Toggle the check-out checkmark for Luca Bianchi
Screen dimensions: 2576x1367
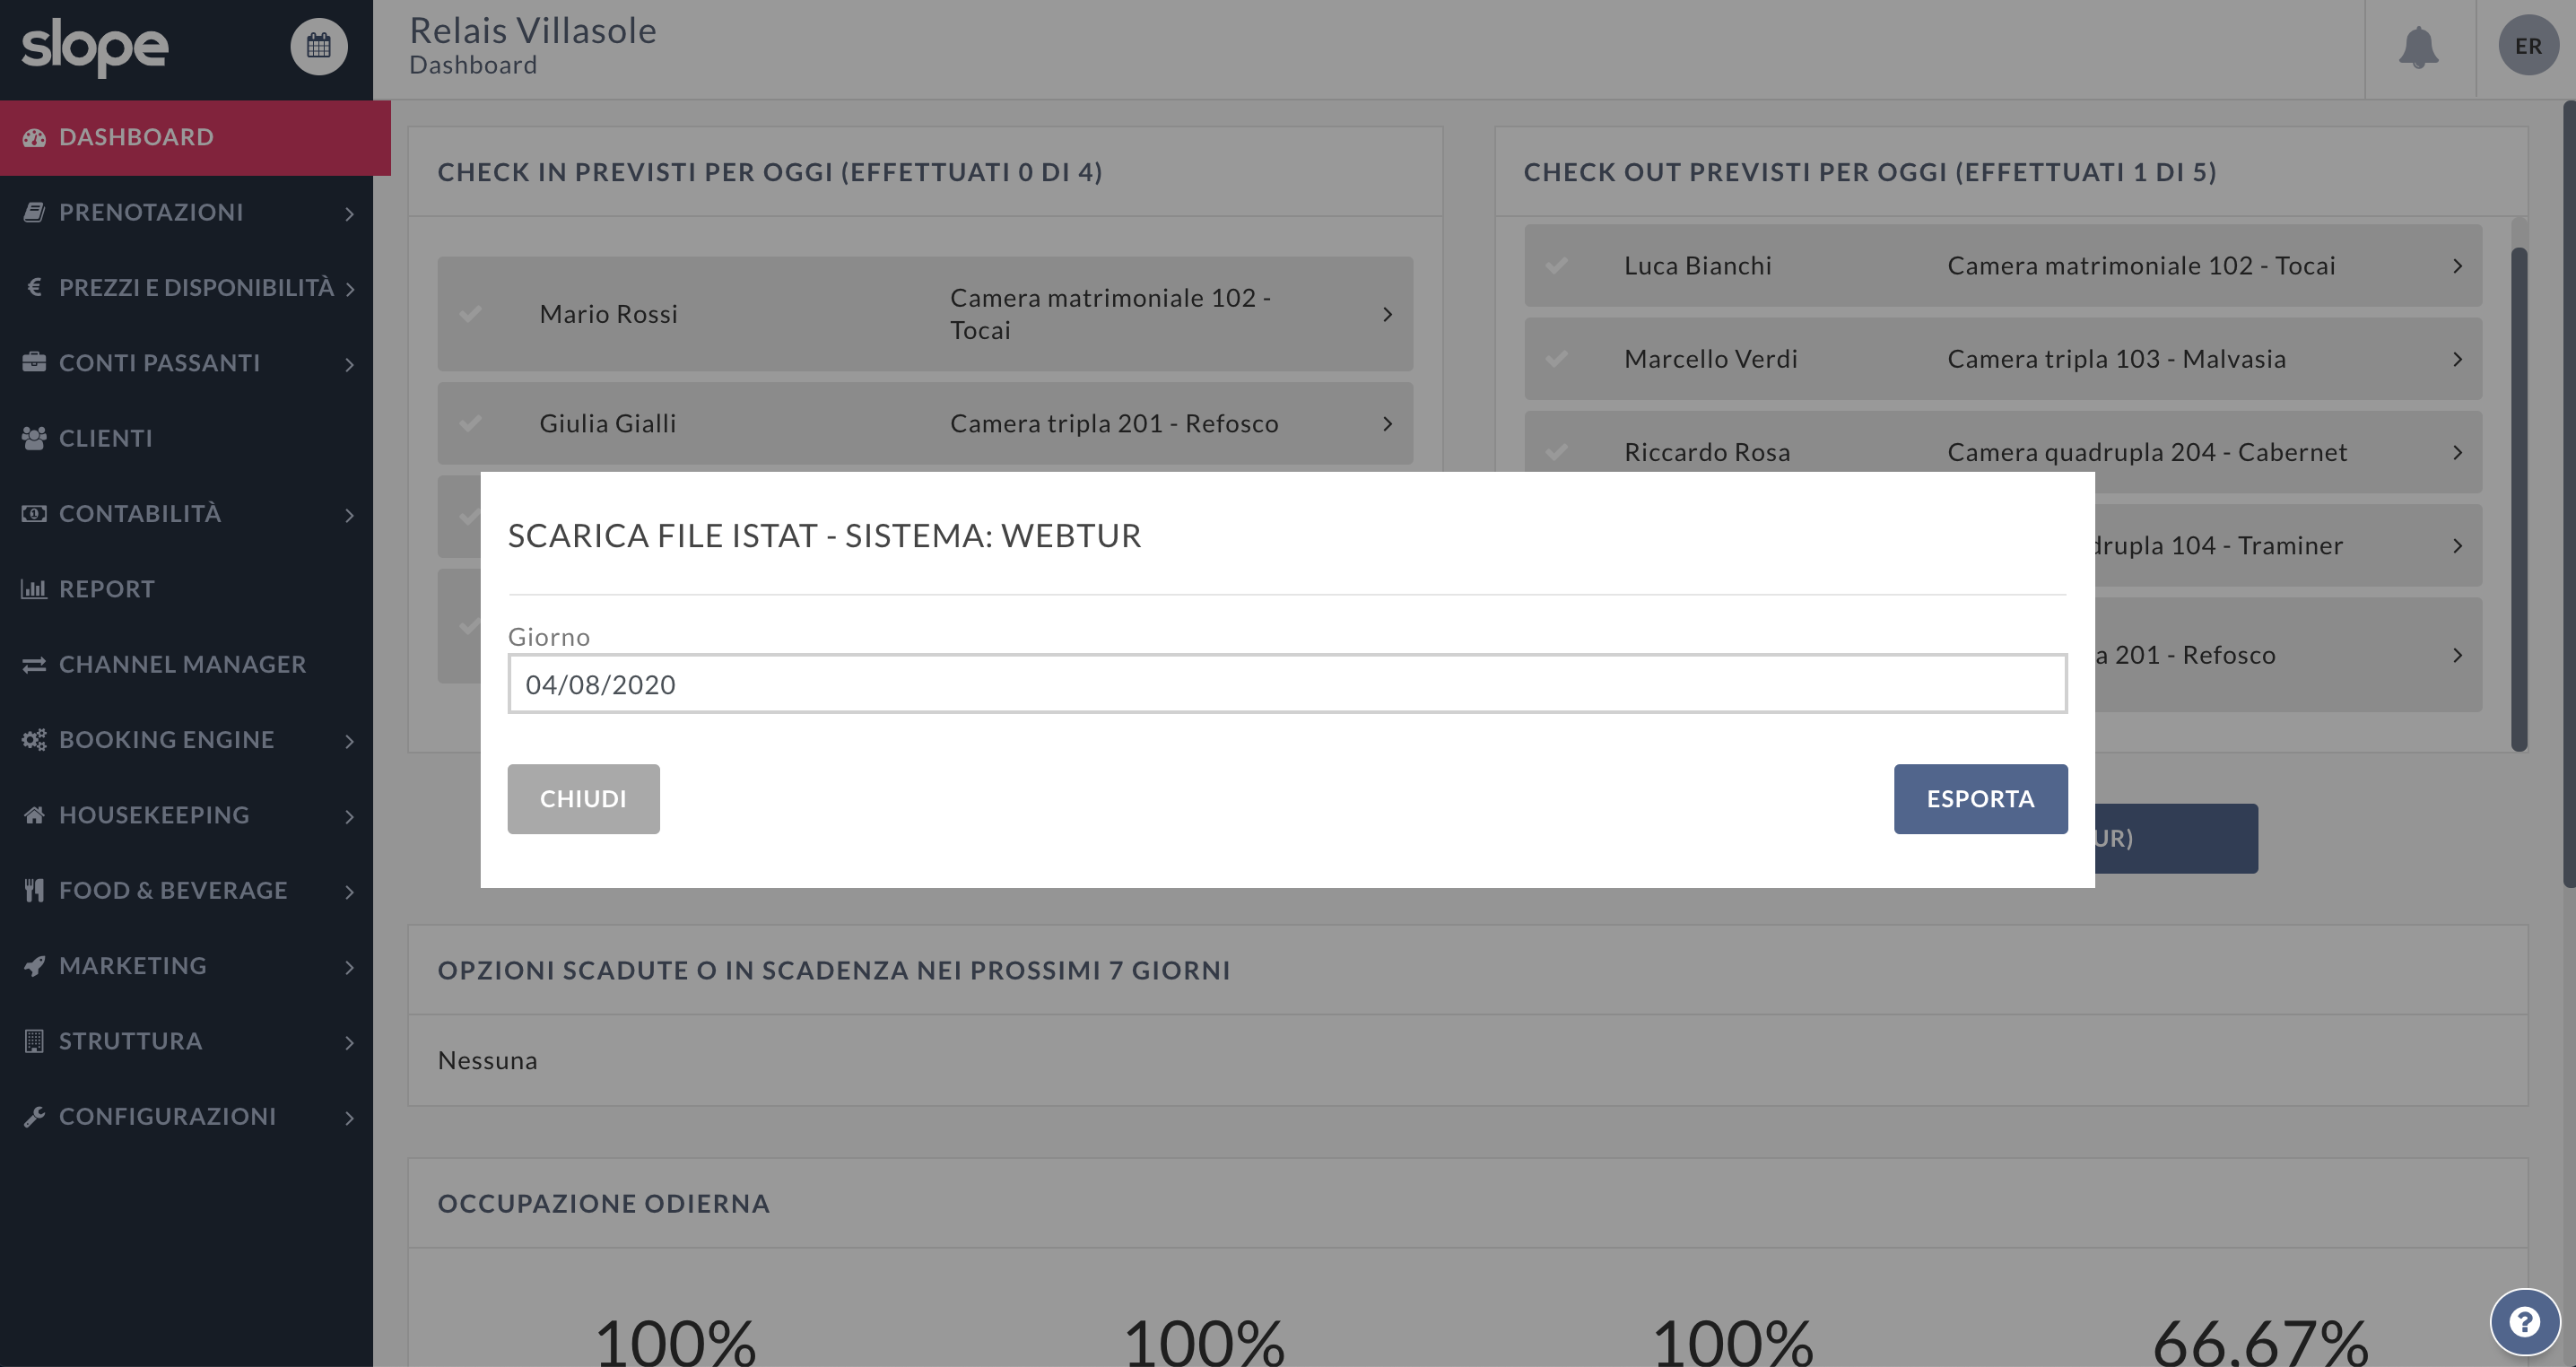coord(1556,266)
